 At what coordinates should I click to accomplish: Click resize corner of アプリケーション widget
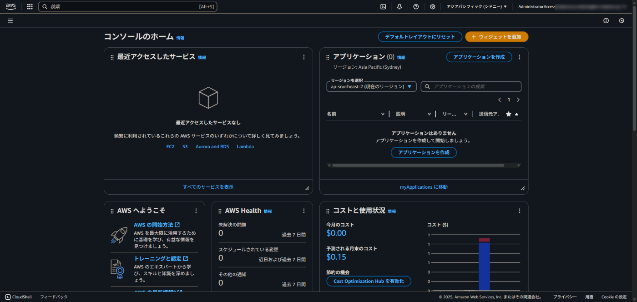pos(523,188)
